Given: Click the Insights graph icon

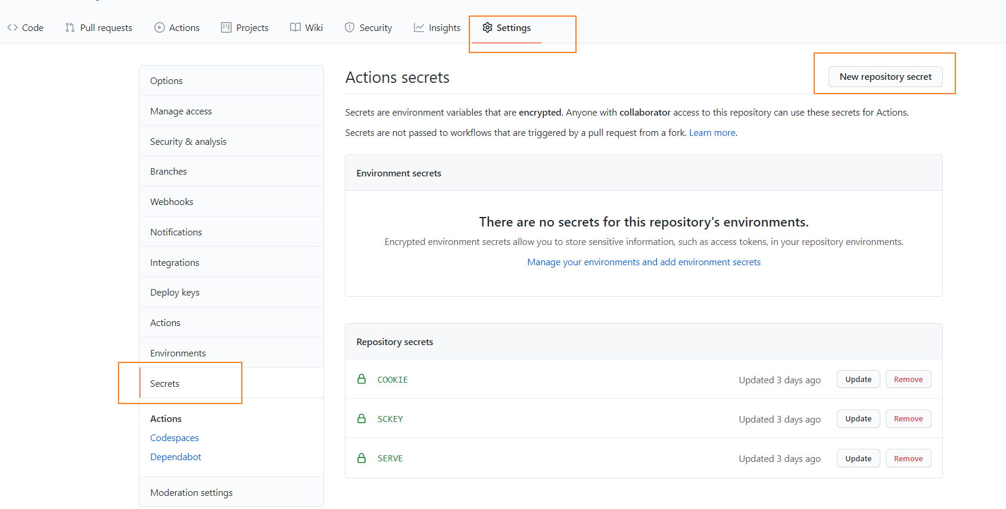Looking at the screenshot, I should pyautogui.click(x=419, y=27).
